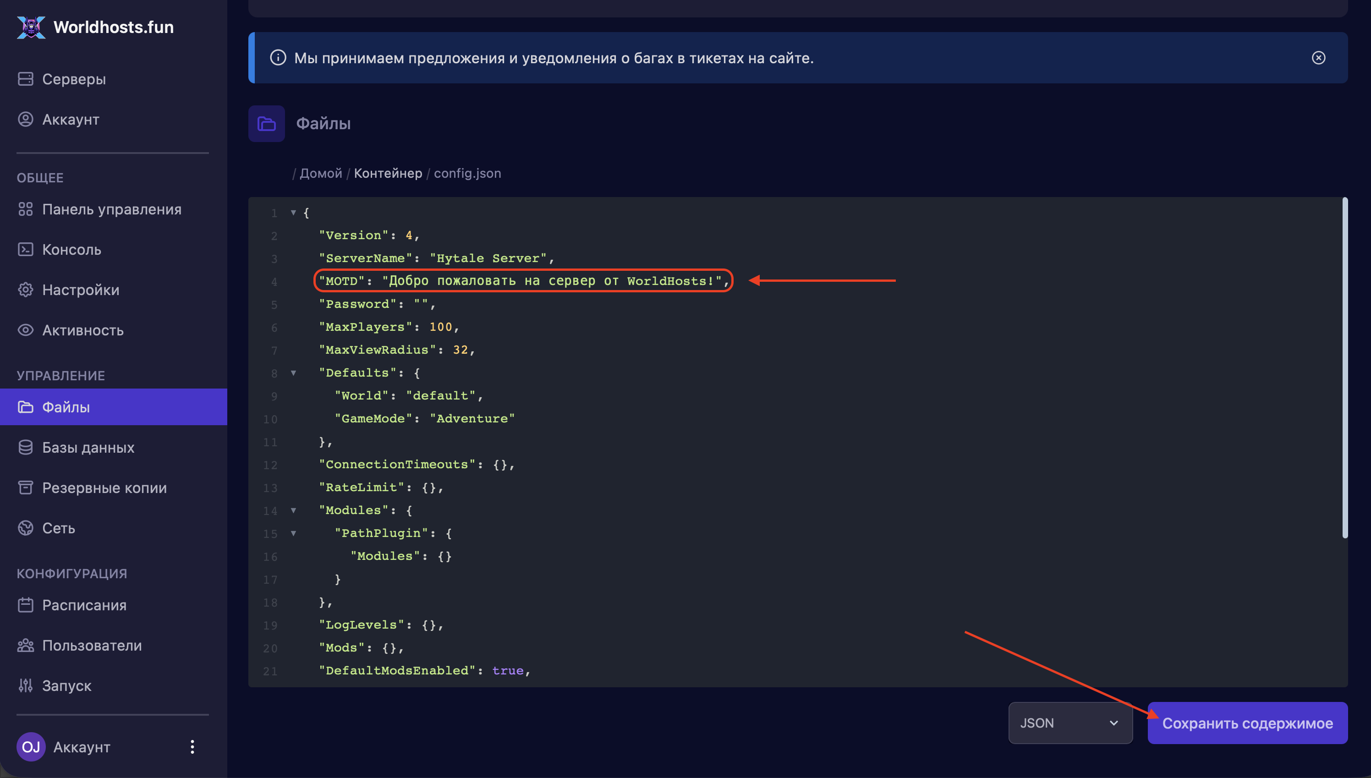Collapse the PathPlugin block at line 15
This screenshot has height=778, width=1371.
293,533
